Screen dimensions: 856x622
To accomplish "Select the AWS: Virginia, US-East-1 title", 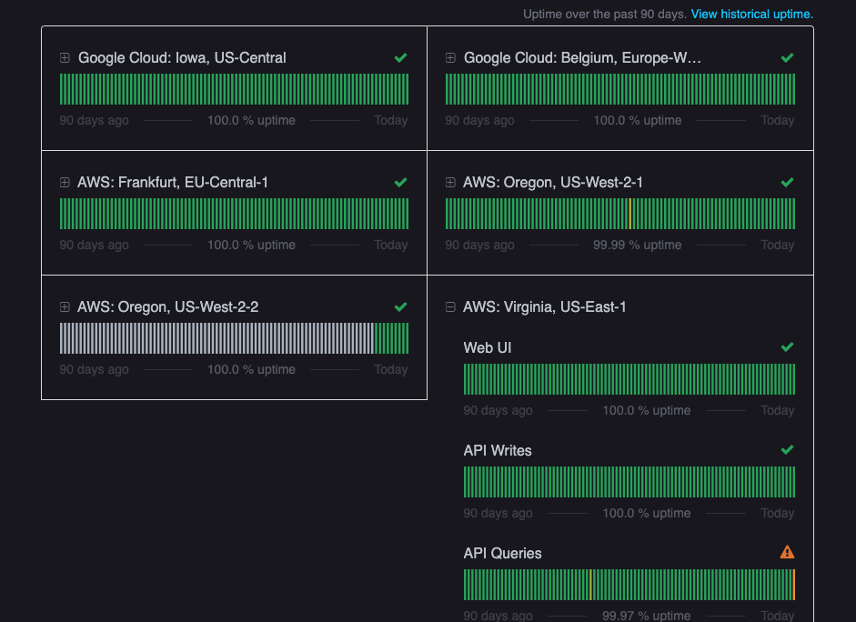I will 544,307.
